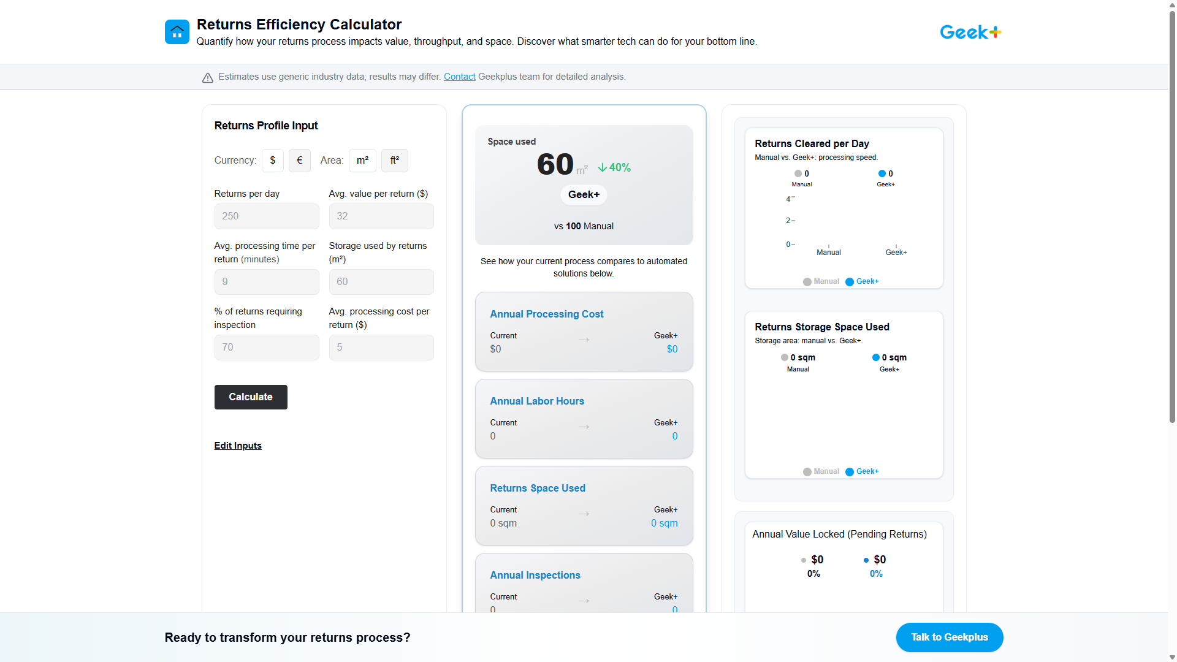Toggle Manual legend under Returns Cleared chart
Screen dimensions: 1177x662
click(x=821, y=281)
